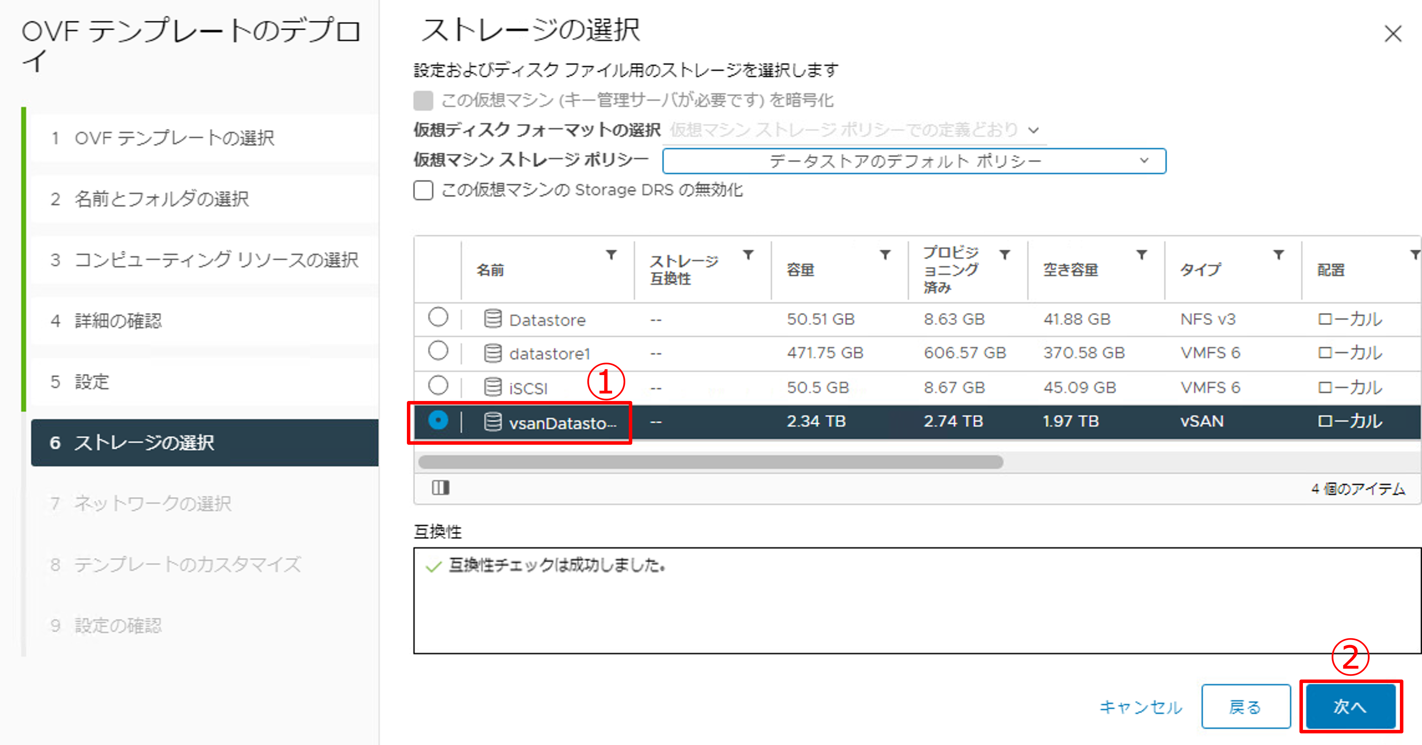Screen dimensions: 1422x745
Task: Open the 仮想マシン ストレージ ポリシー dropdown
Action: click(x=913, y=161)
